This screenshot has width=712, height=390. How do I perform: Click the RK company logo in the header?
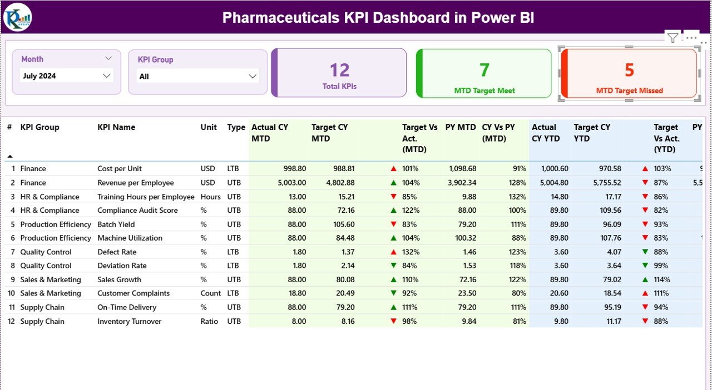(x=17, y=17)
